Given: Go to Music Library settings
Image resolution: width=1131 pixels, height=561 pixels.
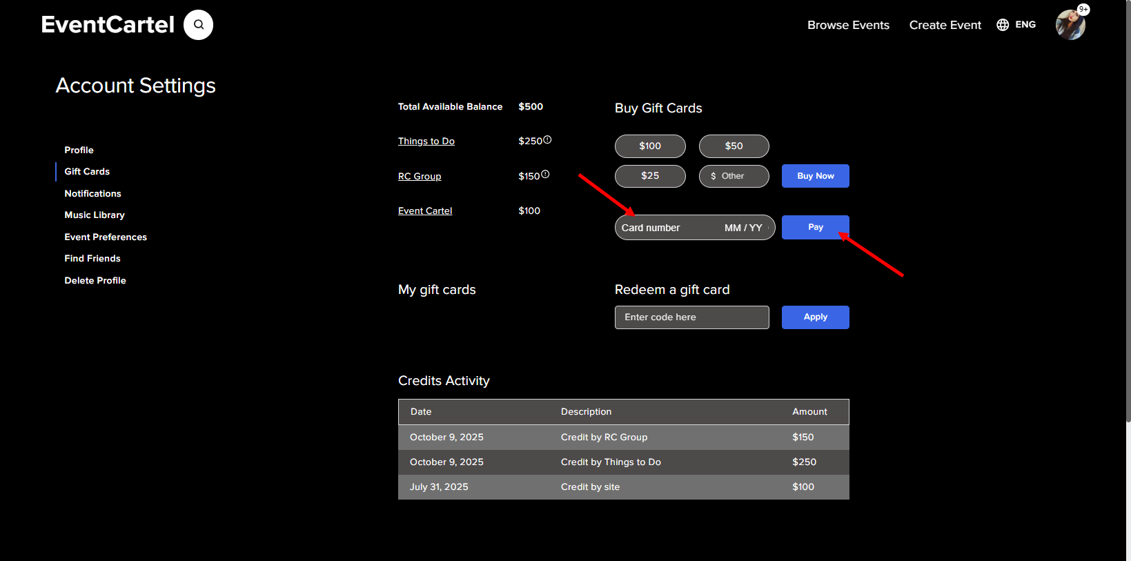Looking at the screenshot, I should pyautogui.click(x=95, y=215).
